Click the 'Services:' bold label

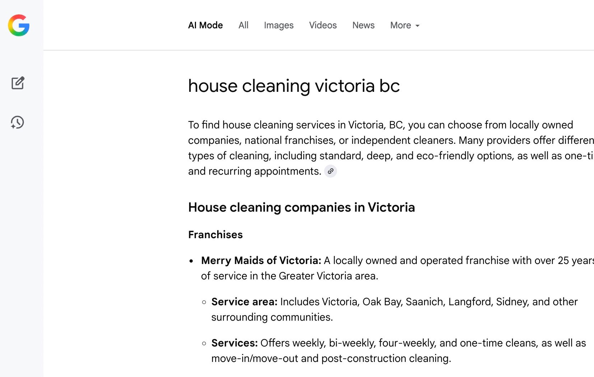tap(234, 343)
